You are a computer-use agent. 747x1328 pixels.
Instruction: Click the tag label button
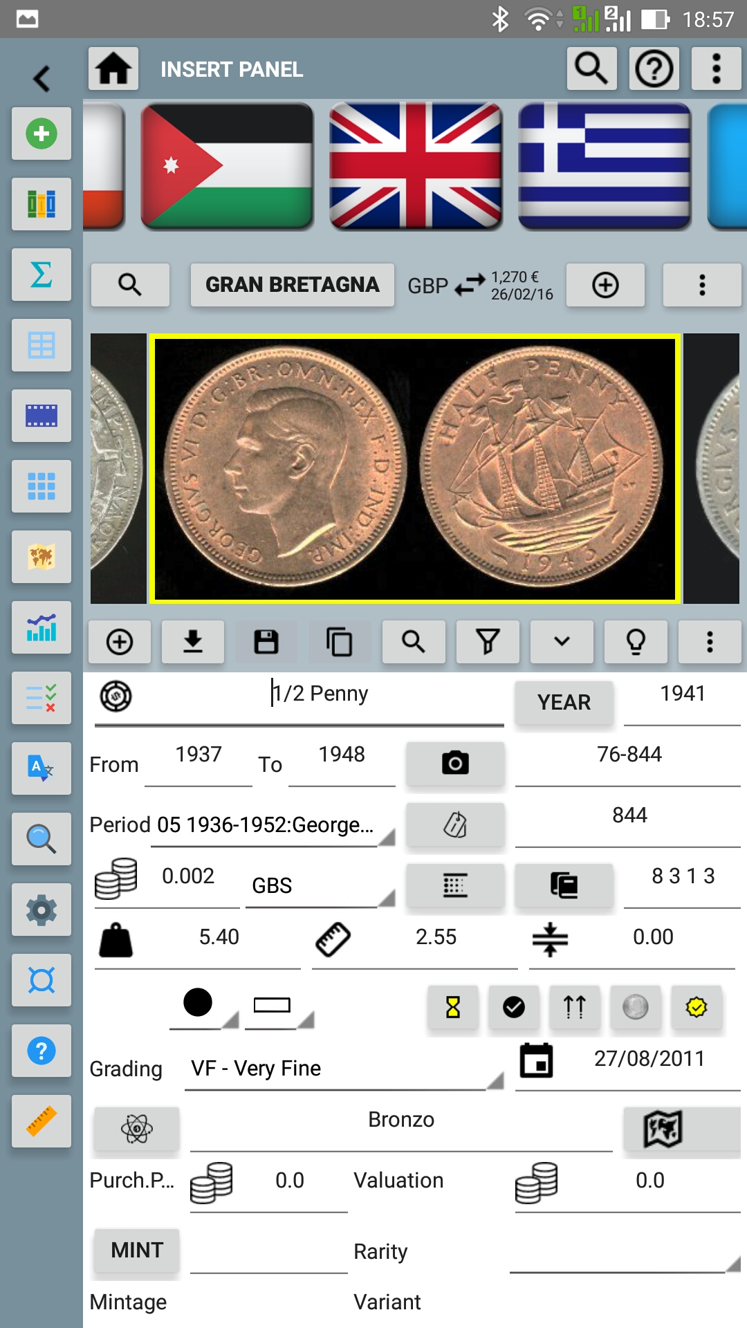(x=455, y=824)
